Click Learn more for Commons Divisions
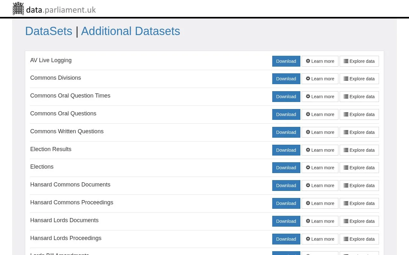This screenshot has width=409, height=255. [x=320, y=79]
